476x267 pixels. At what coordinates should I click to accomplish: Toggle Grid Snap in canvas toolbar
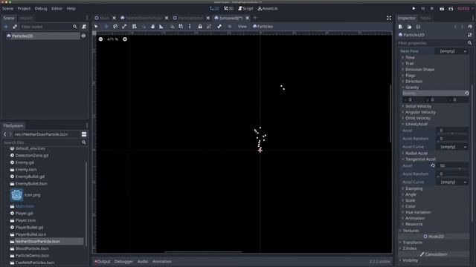coord(181,27)
